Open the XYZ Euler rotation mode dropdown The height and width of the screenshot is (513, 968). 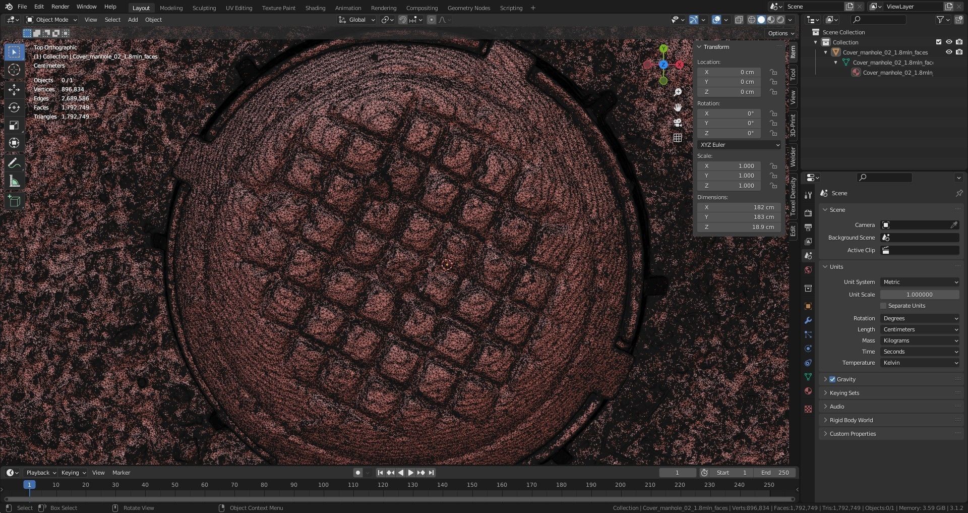[740, 145]
